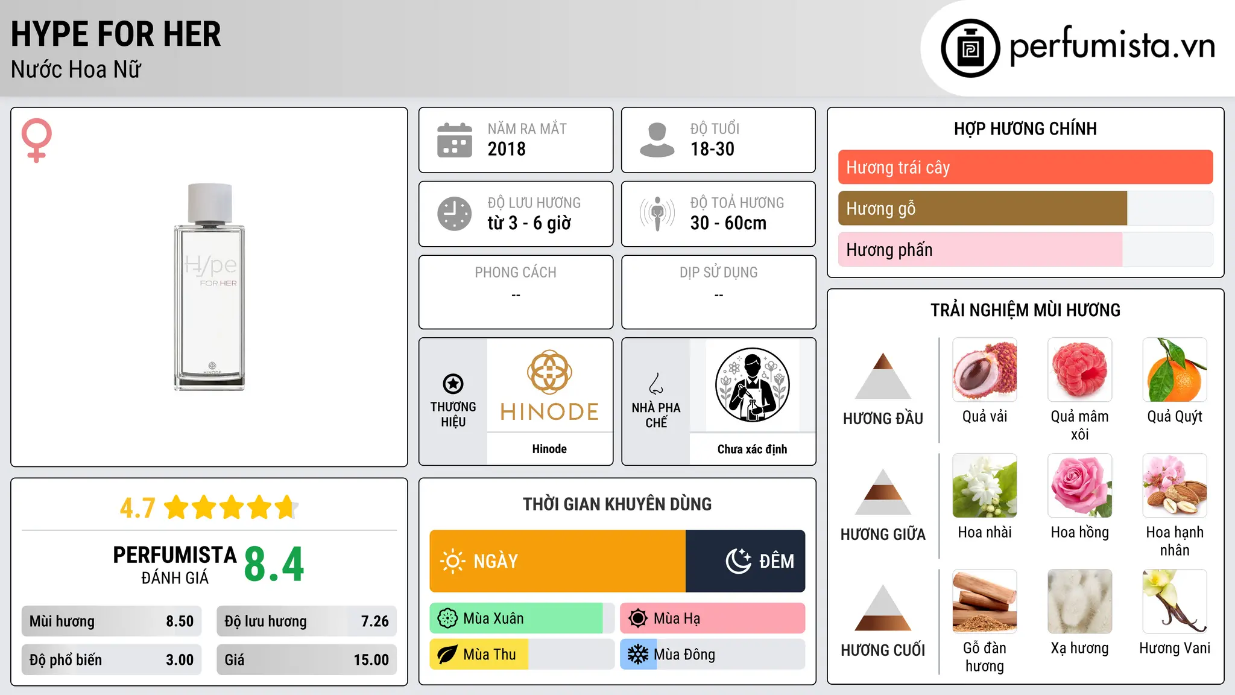1235x695 pixels.
Task: Click the Thời gian khuyên dùng heading
Action: coord(617,504)
